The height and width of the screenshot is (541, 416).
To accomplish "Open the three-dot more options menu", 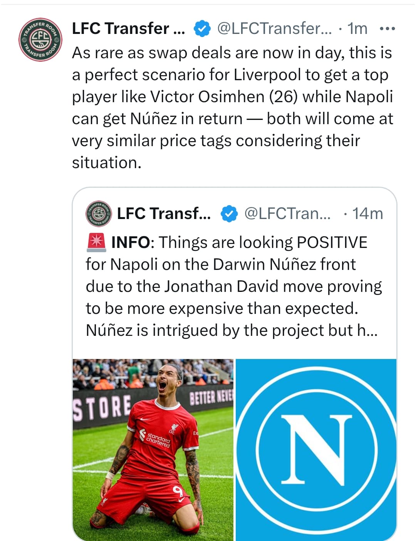I will point(387,29).
